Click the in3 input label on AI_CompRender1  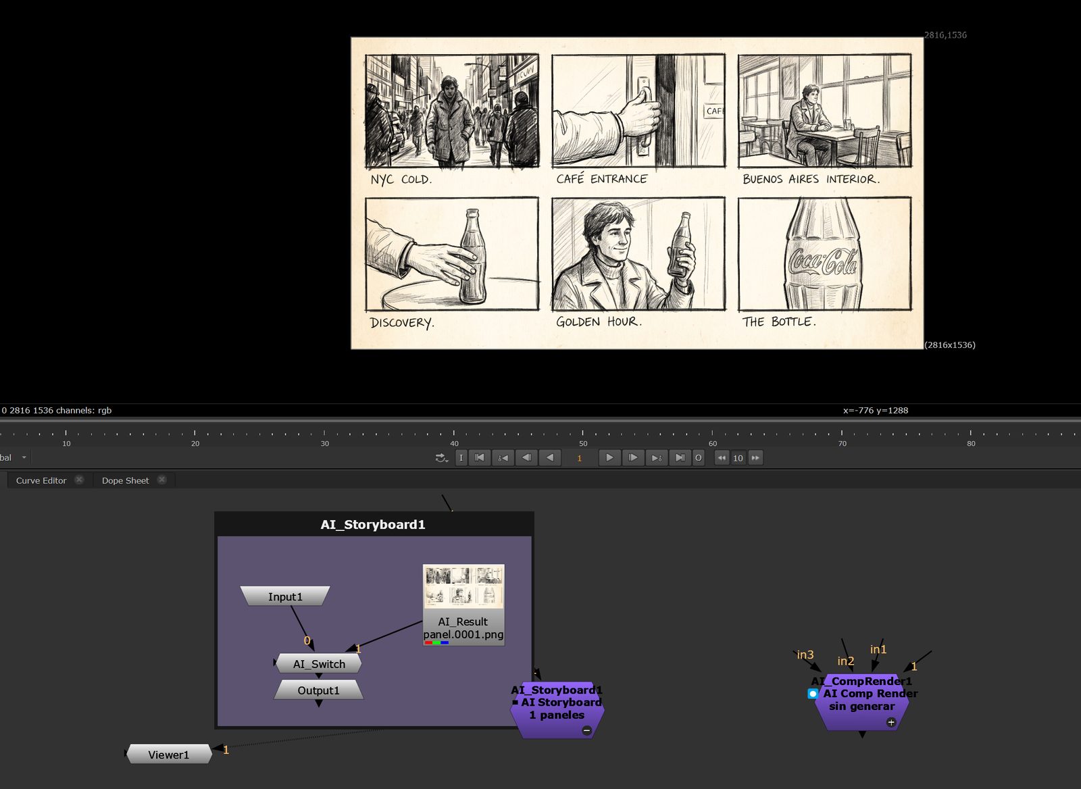(805, 655)
